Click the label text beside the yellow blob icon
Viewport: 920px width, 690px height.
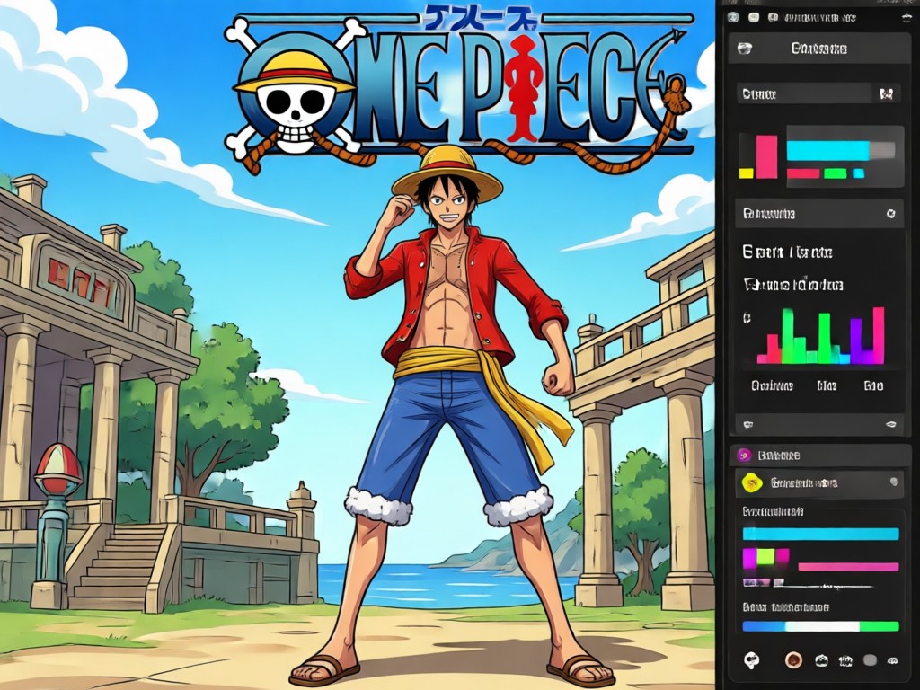(804, 482)
